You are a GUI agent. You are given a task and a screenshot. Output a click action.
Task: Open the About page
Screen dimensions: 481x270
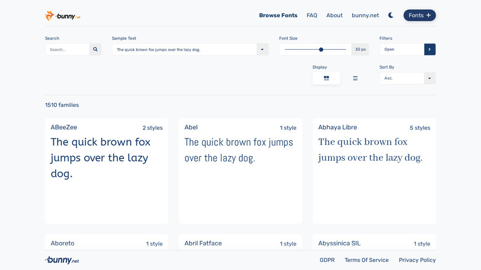pos(334,15)
